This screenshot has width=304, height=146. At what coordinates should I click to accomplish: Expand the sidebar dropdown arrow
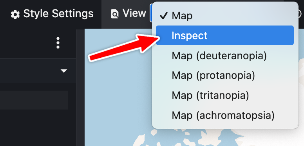pos(64,71)
